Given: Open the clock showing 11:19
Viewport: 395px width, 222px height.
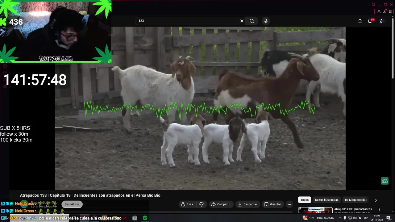Looking at the screenshot, I should click(x=377, y=218).
